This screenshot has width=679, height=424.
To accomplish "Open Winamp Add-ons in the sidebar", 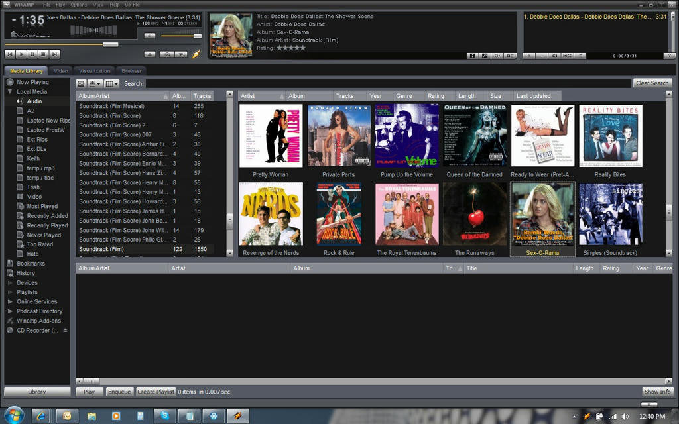I will click(x=38, y=321).
